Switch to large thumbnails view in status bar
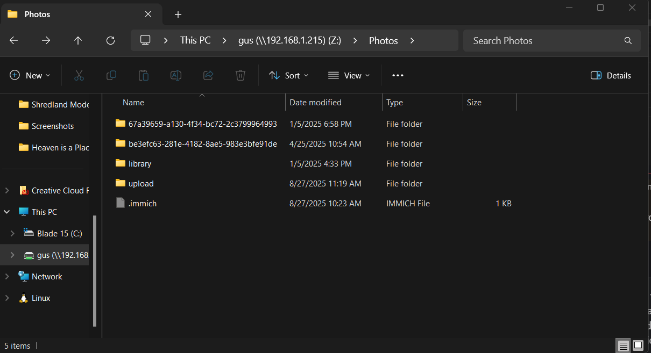 (638, 345)
